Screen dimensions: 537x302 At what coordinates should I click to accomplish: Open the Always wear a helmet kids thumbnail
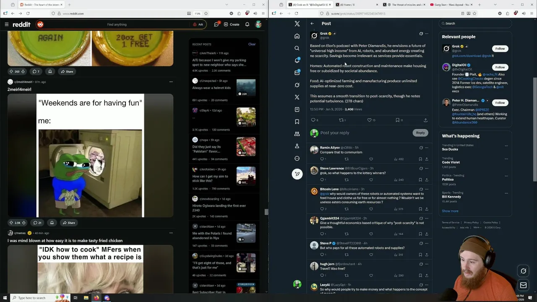(x=246, y=88)
